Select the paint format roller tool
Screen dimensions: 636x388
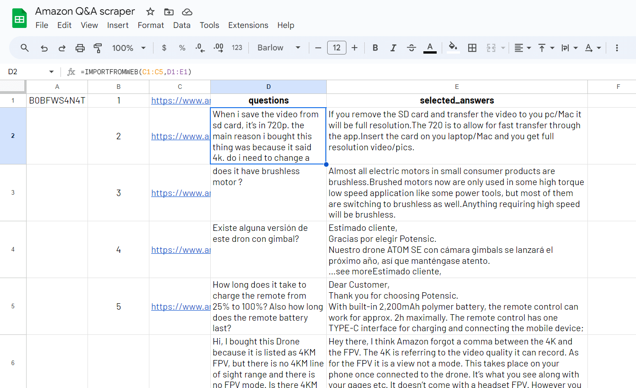coord(98,48)
